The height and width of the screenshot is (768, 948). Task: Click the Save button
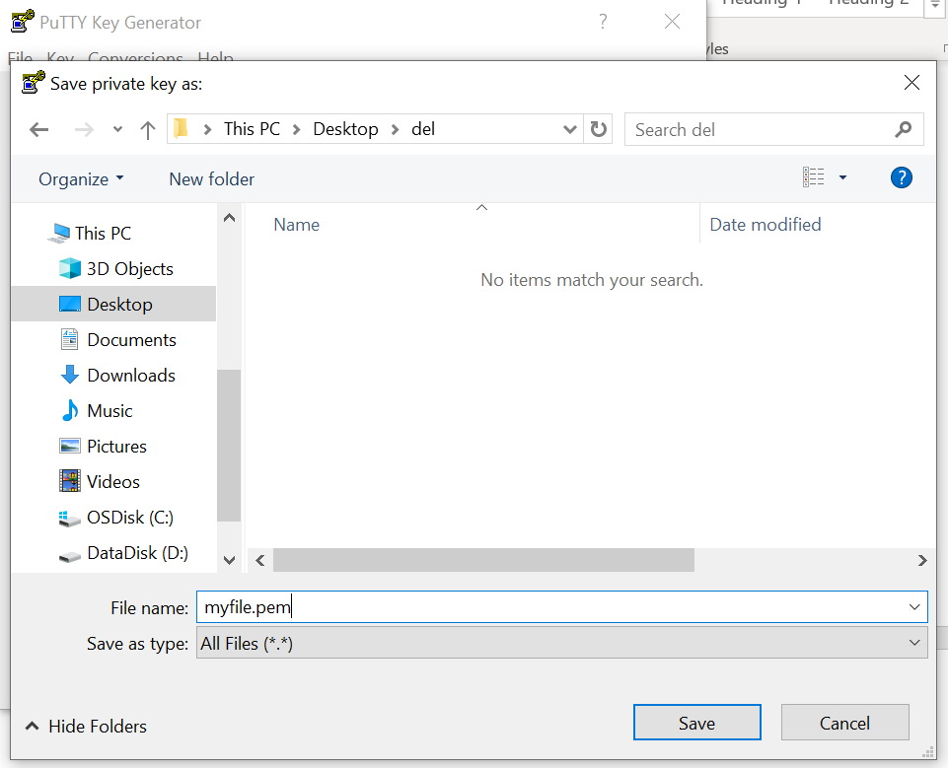tap(696, 723)
